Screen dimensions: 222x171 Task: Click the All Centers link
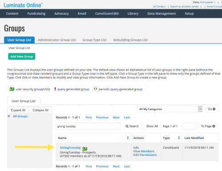click(x=159, y=7)
